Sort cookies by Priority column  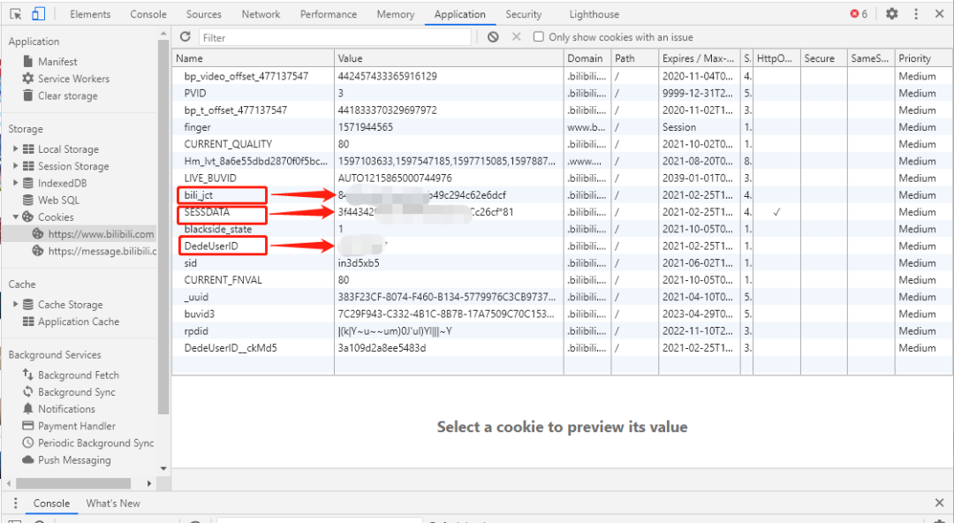924,58
